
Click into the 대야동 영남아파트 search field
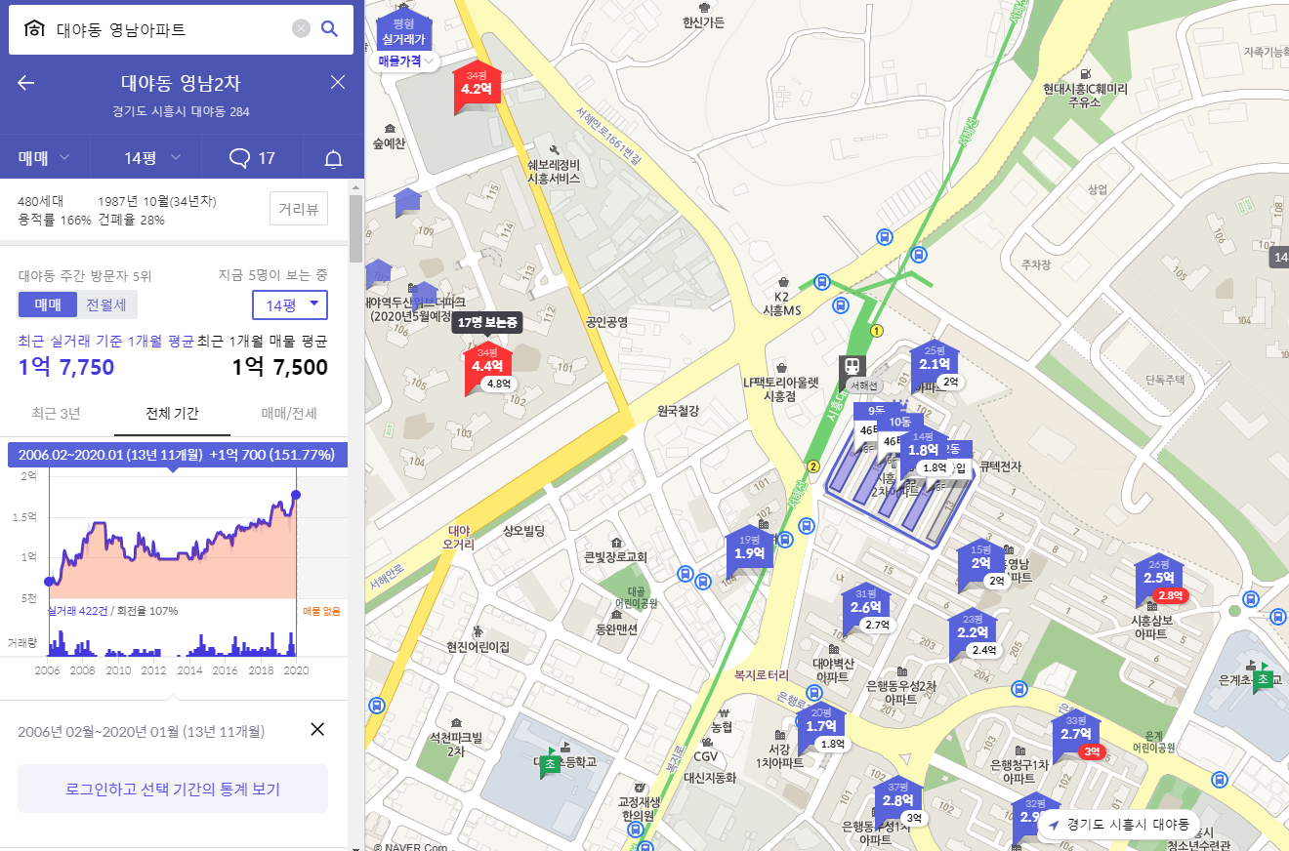(x=169, y=29)
